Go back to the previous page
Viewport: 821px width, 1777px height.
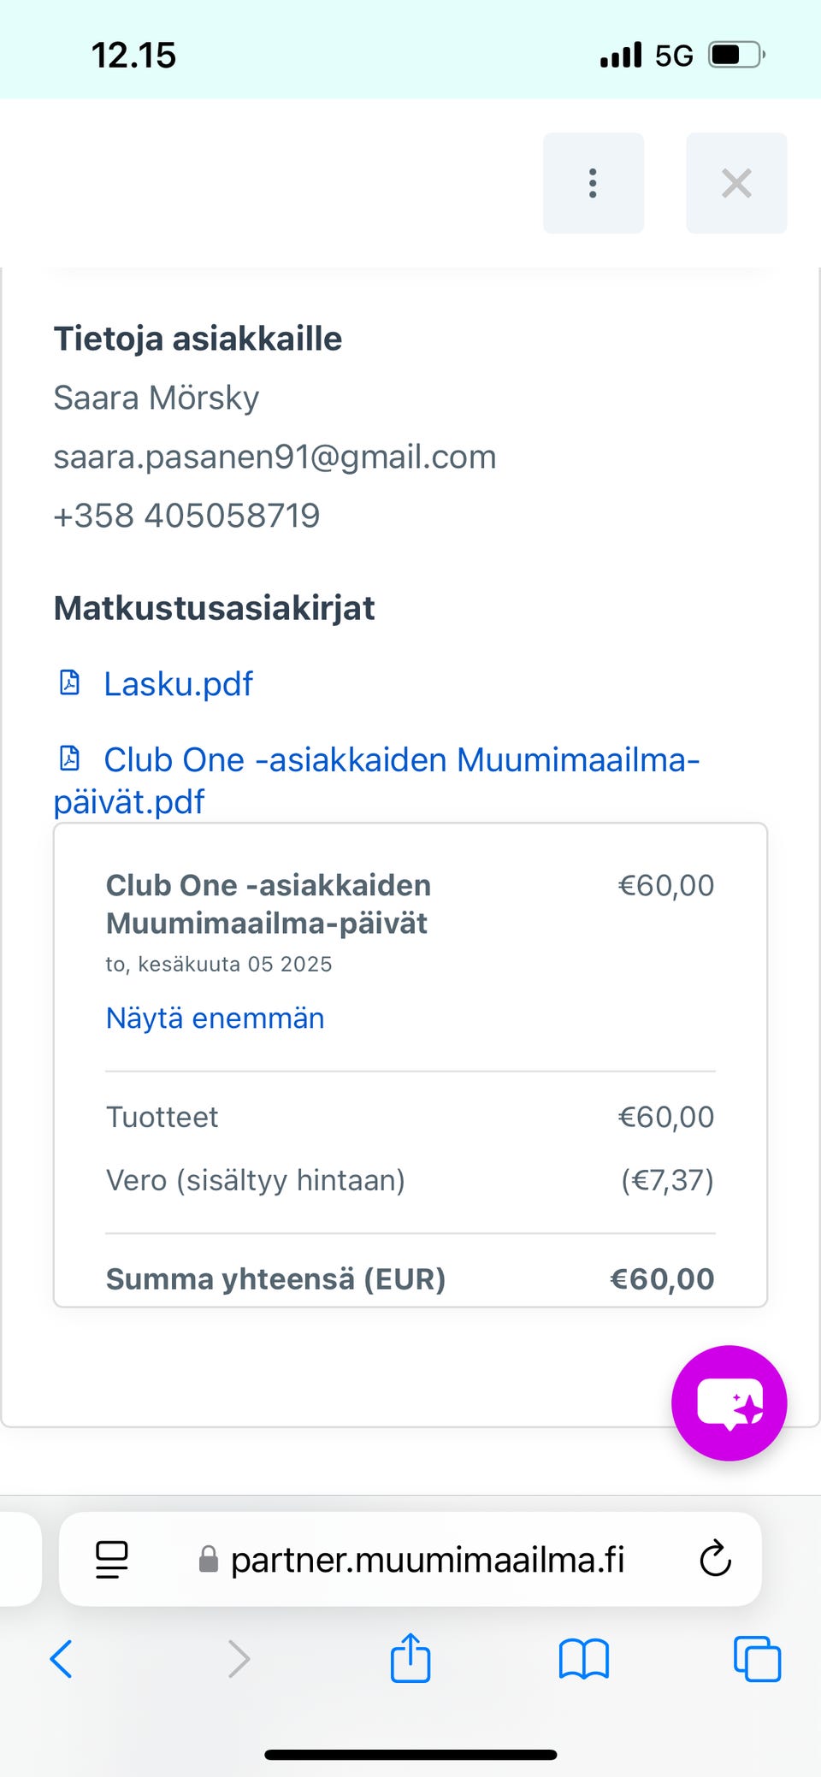(x=62, y=1659)
